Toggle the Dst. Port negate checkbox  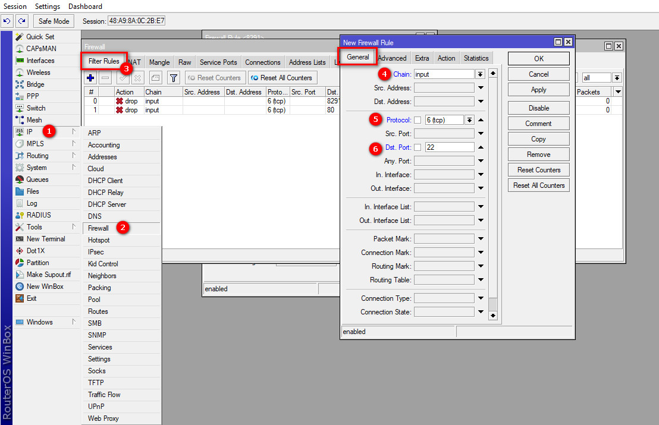click(x=418, y=147)
